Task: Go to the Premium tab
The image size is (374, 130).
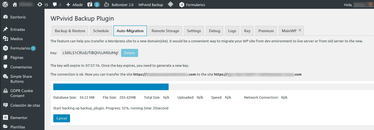Action: (266, 31)
